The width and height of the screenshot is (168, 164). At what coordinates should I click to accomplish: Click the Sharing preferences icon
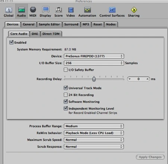[x=134, y=10]
